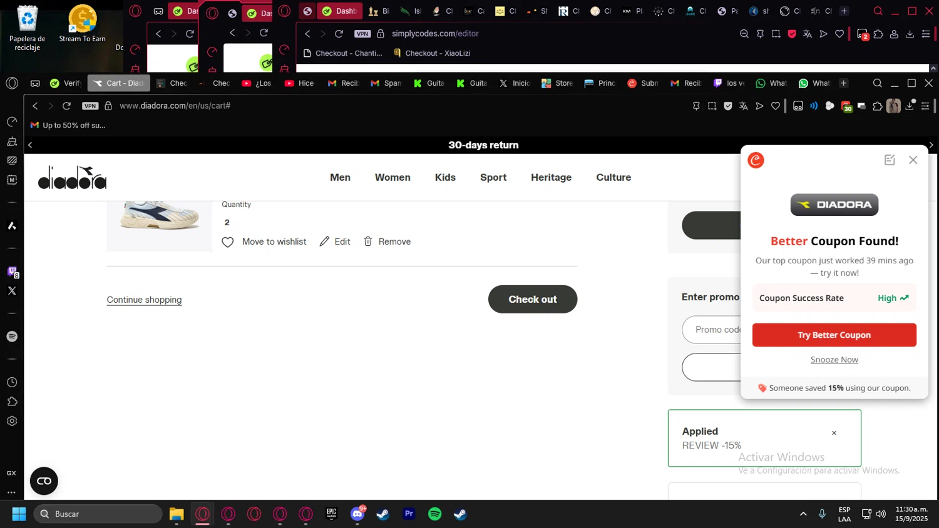The width and height of the screenshot is (939, 528).
Task: Search tabs in the Diadora window
Action: coord(877,83)
